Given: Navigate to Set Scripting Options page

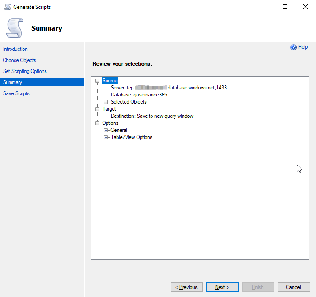Looking at the screenshot, I should pos(25,71).
